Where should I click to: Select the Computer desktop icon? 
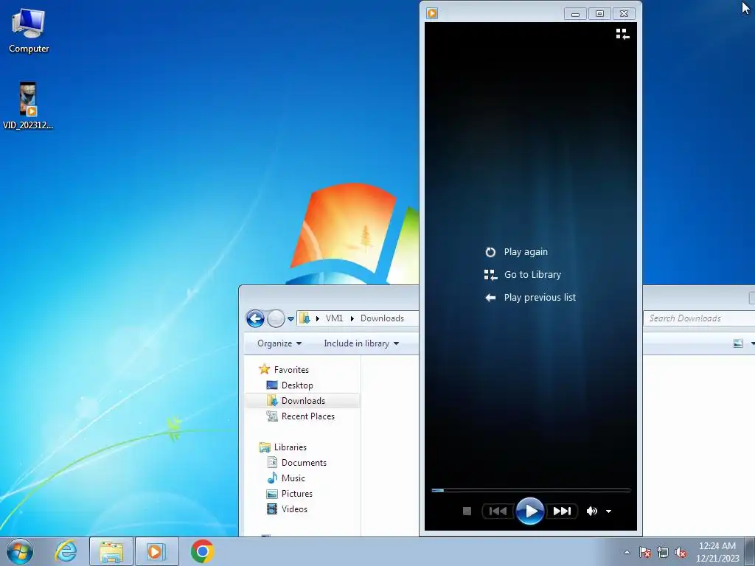coord(29,31)
